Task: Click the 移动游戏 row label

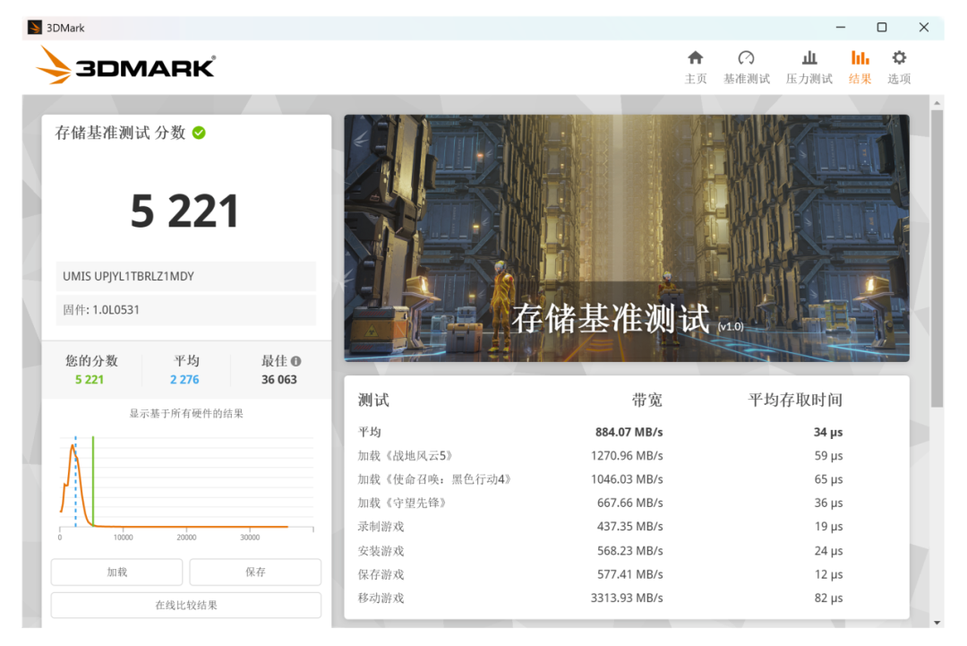Action: coord(381,598)
